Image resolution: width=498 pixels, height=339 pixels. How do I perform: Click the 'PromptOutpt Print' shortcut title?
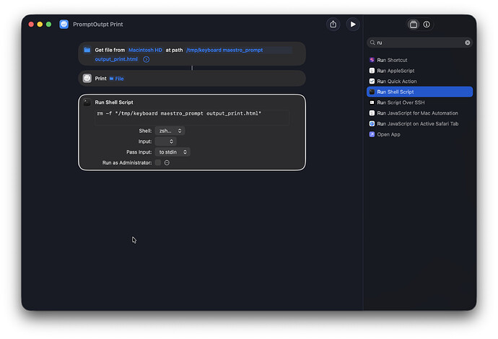(98, 25)
